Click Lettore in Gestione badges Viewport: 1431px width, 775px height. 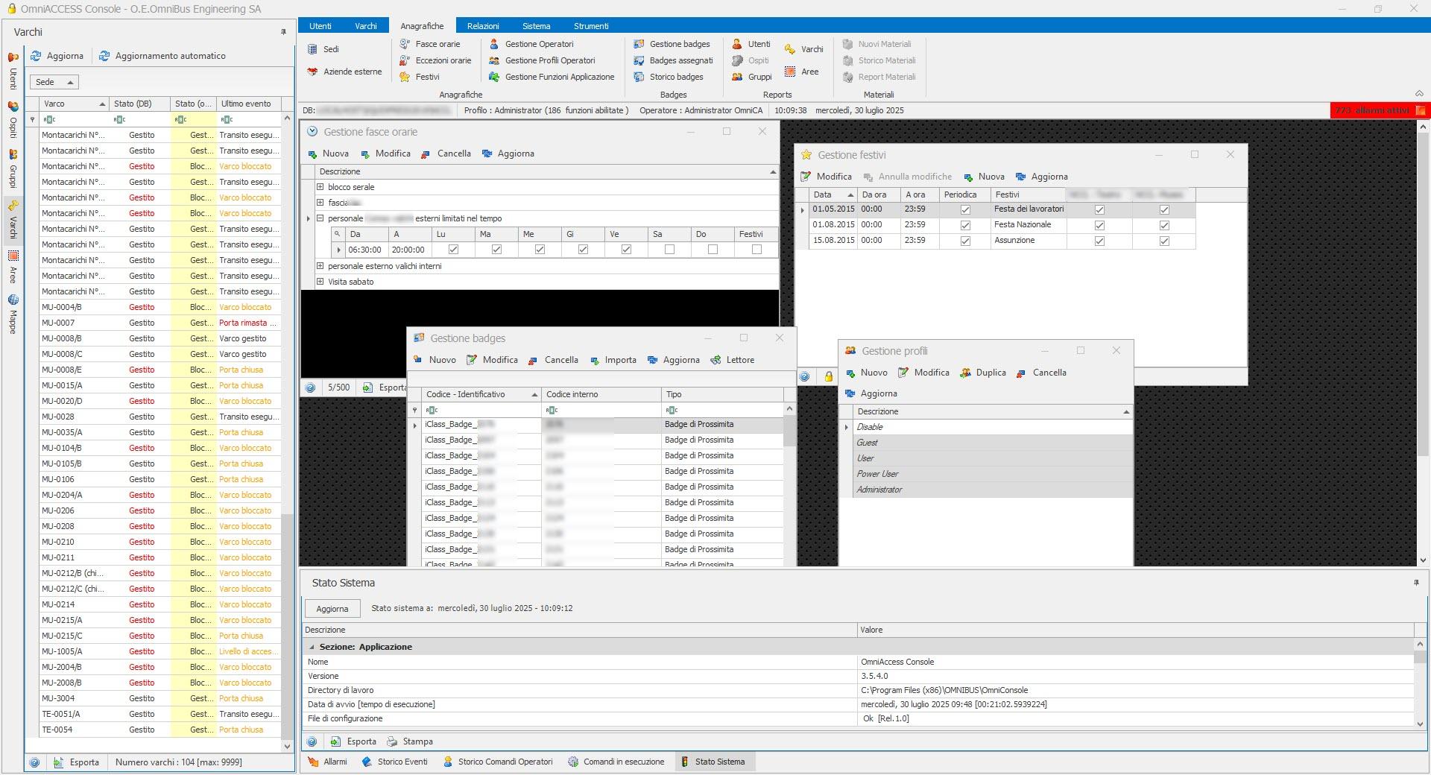tap(733, 360)
